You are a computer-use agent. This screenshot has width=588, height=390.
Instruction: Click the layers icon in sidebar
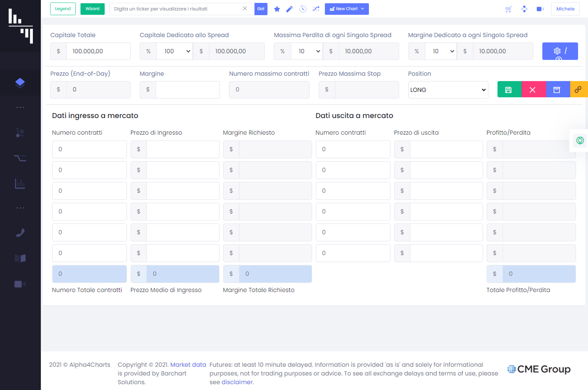[x=20, y=83]
